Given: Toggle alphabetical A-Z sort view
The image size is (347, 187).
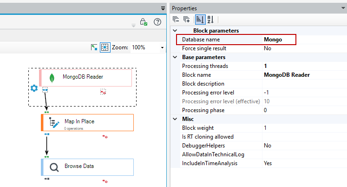Looking at the screenshot, I should click(210, 20).
